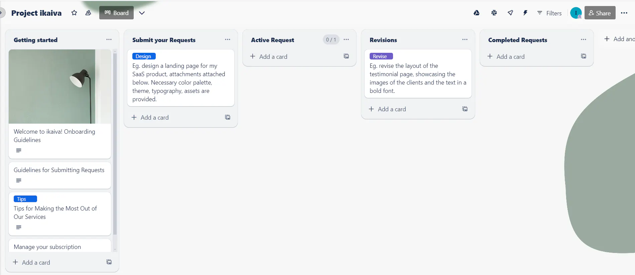Add a card to Active Request list
The width and height of the screenshot is (635, 275).
(x=269, y=56)
